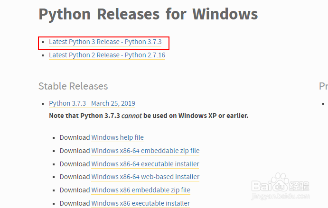This screenshot has height=208, width=328.
Task: Download Windows x86-64 web-based installer
Action: tap(145, 177)
